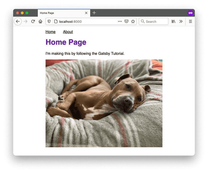Close the Home Page tab

pyautogui.click(x=86, y=13)
